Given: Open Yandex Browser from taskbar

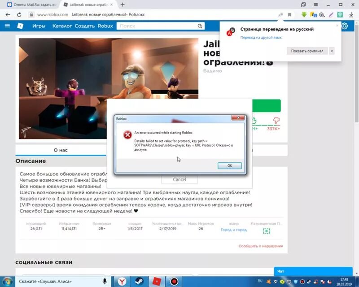Looking at the screenshot, I should pyautogui.click(x=122, y=281).
